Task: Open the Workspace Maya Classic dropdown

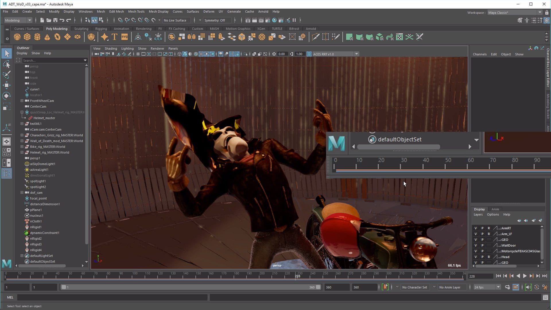Action: click(515, 13)
